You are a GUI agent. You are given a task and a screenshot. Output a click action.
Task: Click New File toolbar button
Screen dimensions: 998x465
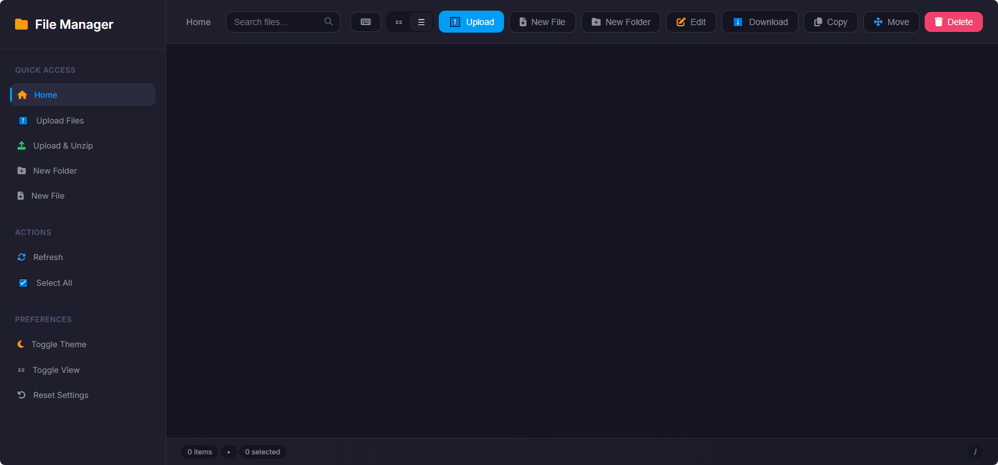542,22
